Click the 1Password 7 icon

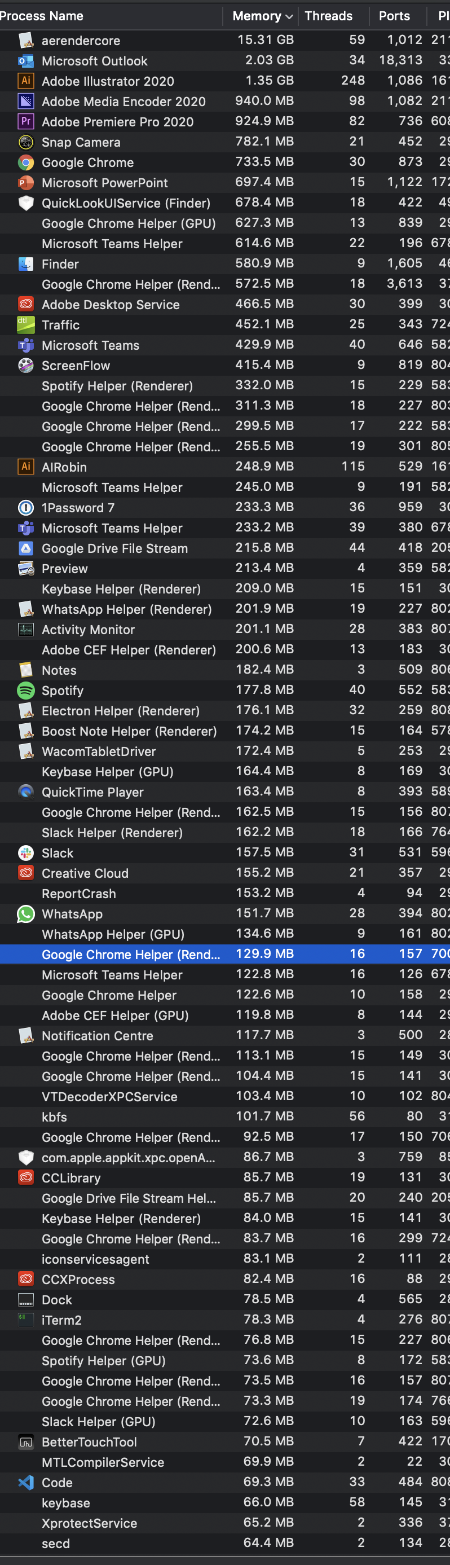pyautogui.click(x=25, y=507)
